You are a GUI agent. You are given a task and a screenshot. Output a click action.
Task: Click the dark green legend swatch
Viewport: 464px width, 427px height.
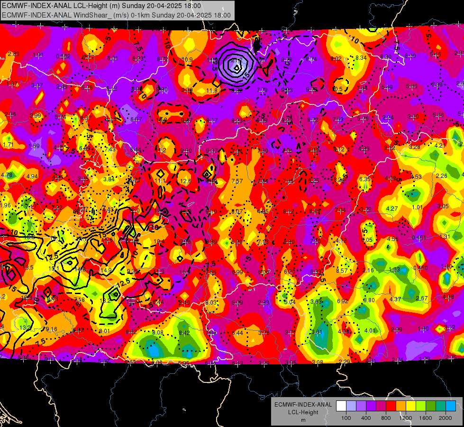(431, 406)
